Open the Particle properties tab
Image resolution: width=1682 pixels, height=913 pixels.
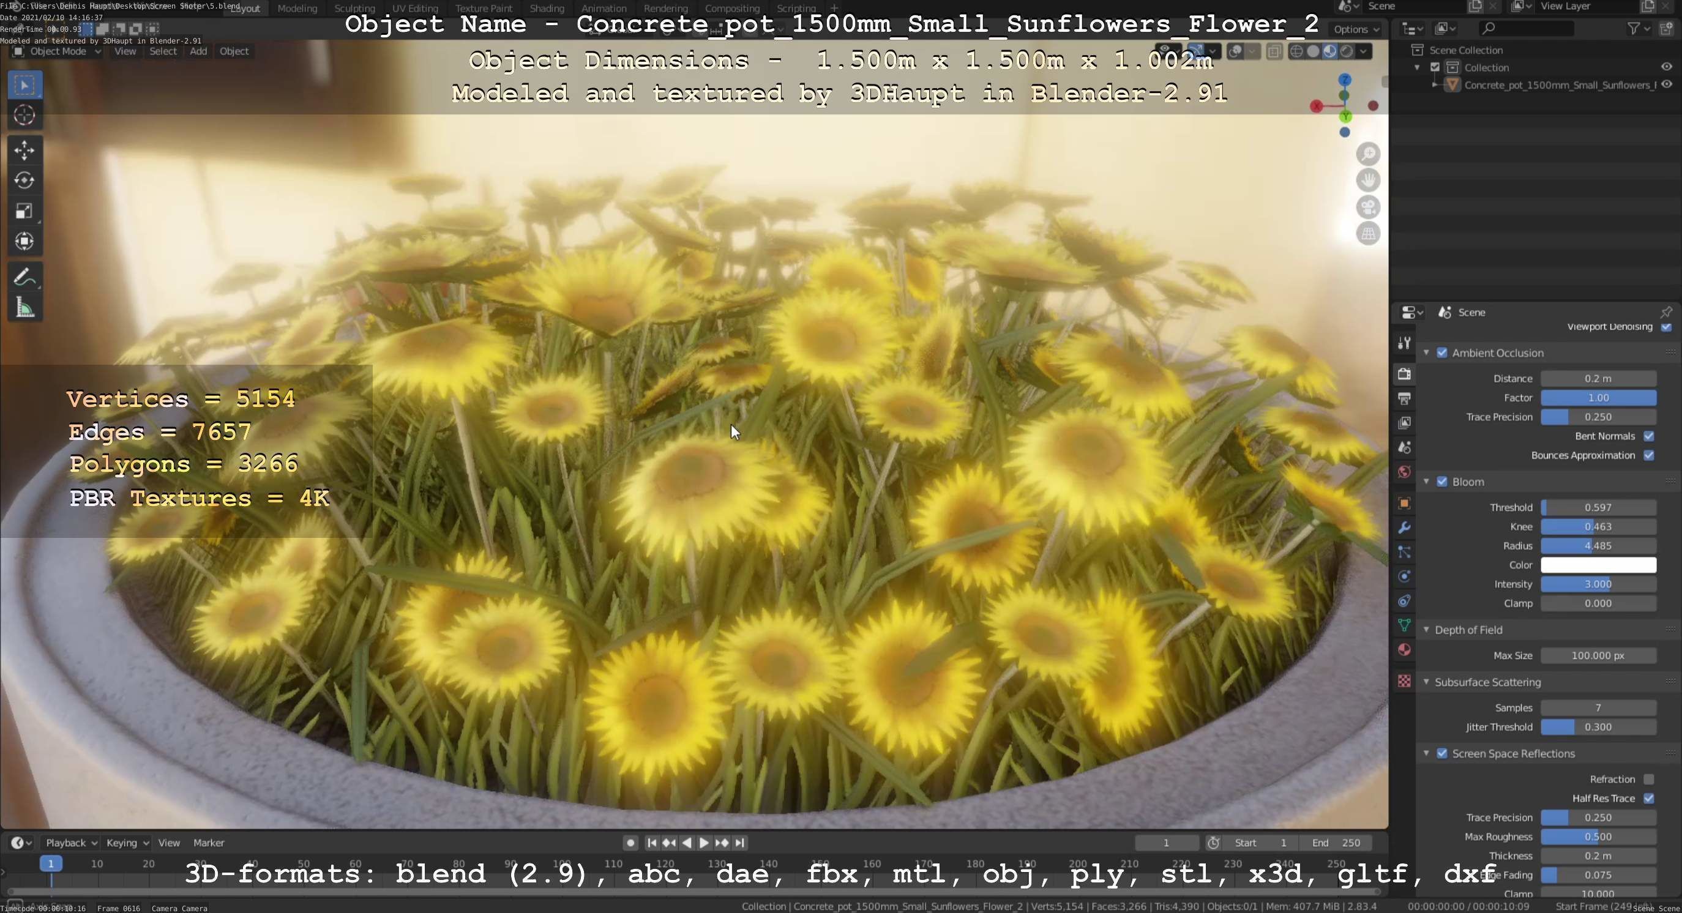point(1405,552)
